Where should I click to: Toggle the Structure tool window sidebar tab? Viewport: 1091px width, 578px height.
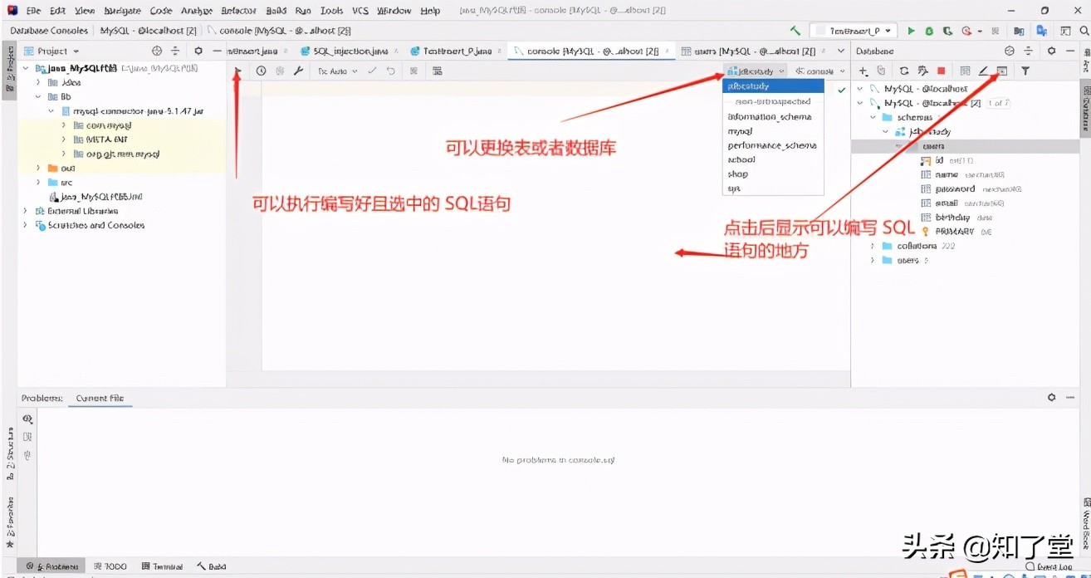(x=9, y=454)
